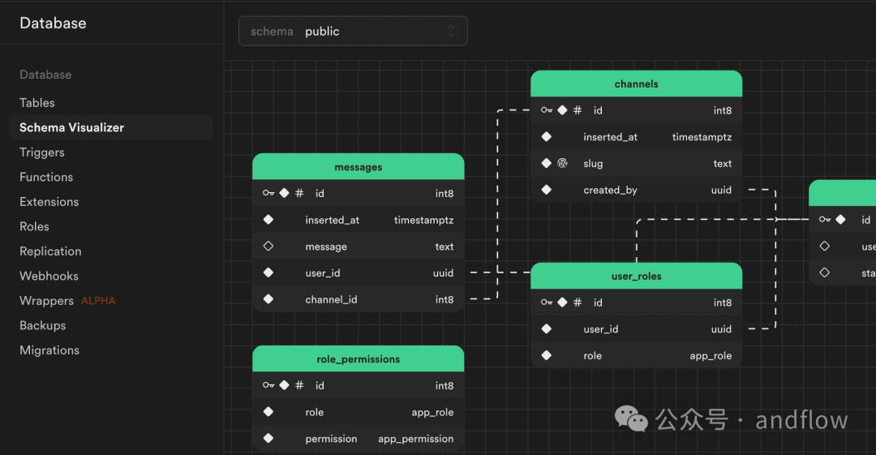876x455 pixels.
Task: Select the user_roles table header
Action: (x=636, y=277)
